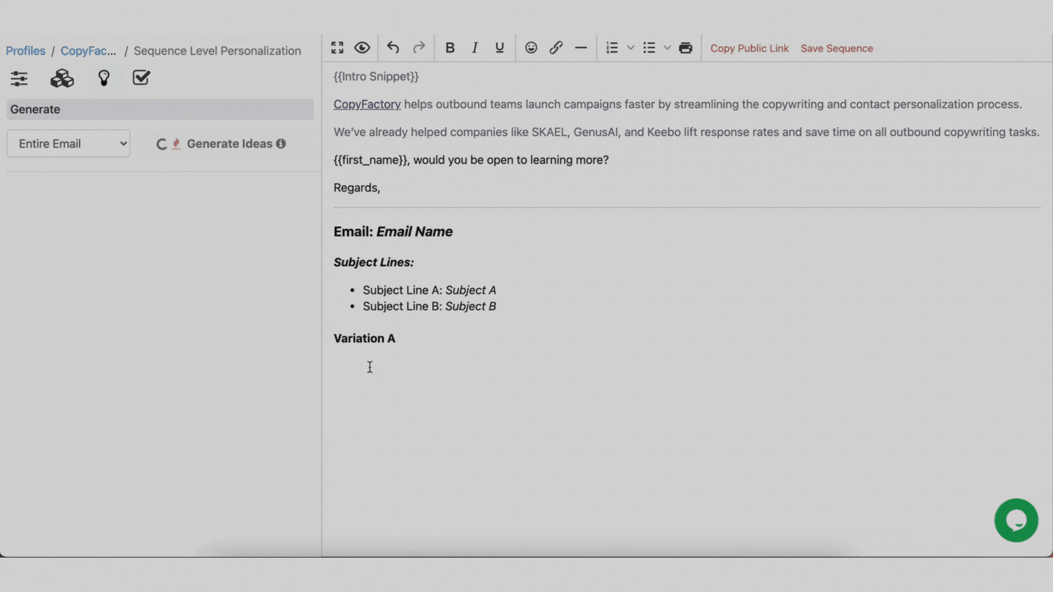Open the sliders settings panel icon
Screen dimensions: 1053x592
[x=19, y=78]
